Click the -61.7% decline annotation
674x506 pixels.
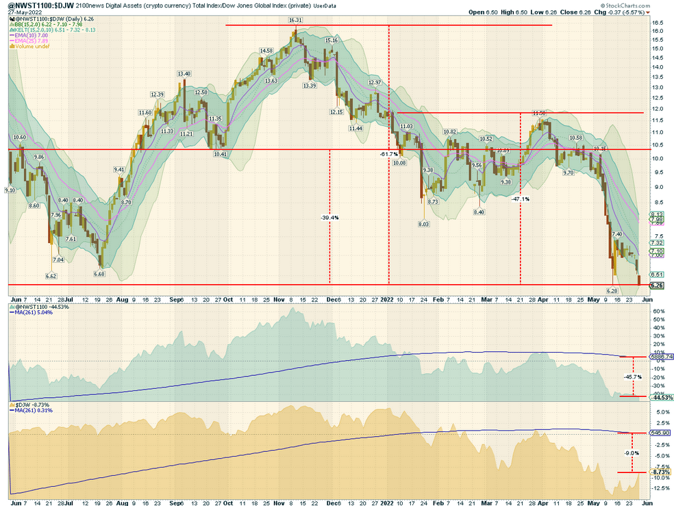(x=389, y=154)
